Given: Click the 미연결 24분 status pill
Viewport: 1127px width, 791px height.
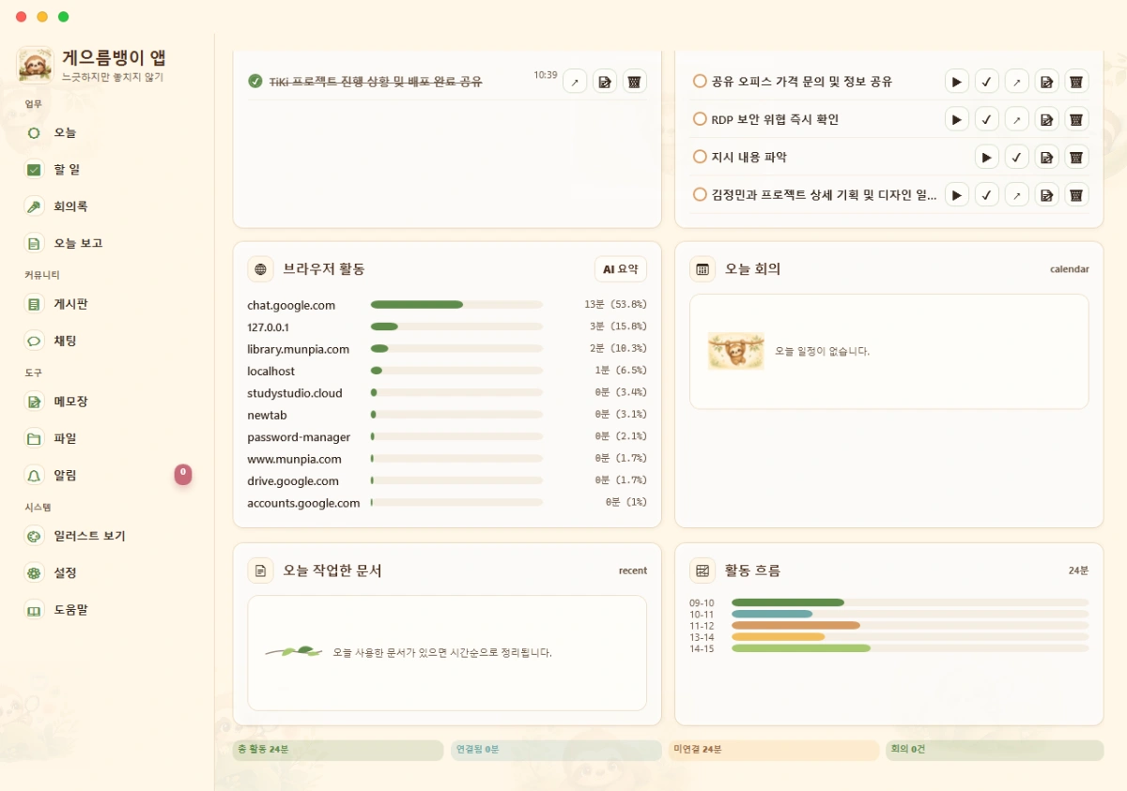Looking at the screenshot, I should 775,750.
